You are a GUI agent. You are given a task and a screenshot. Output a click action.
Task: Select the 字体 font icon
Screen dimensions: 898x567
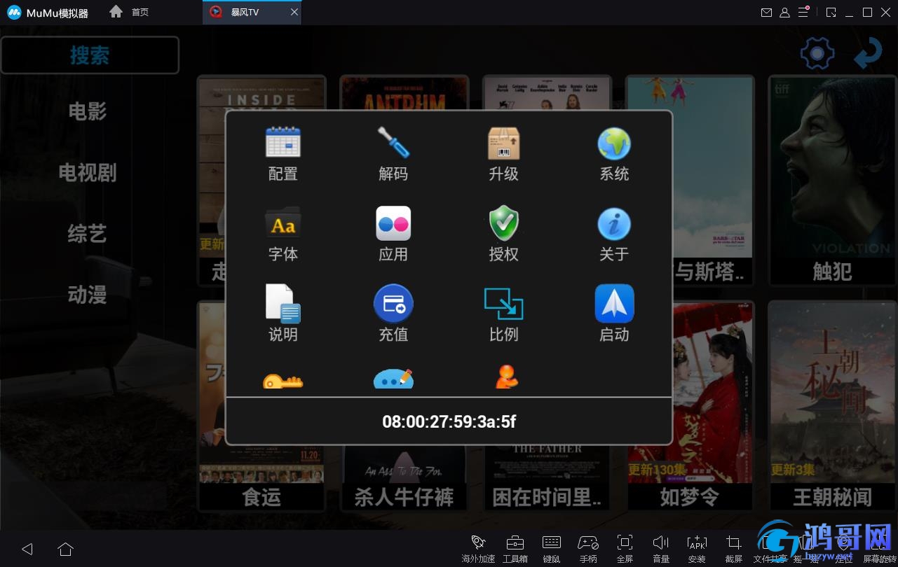pyautogui.click(x=283, y=224)
